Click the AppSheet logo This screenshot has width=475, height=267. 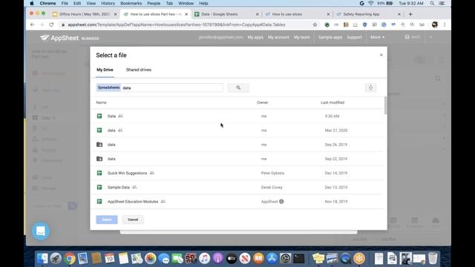(x=59, y=38)
